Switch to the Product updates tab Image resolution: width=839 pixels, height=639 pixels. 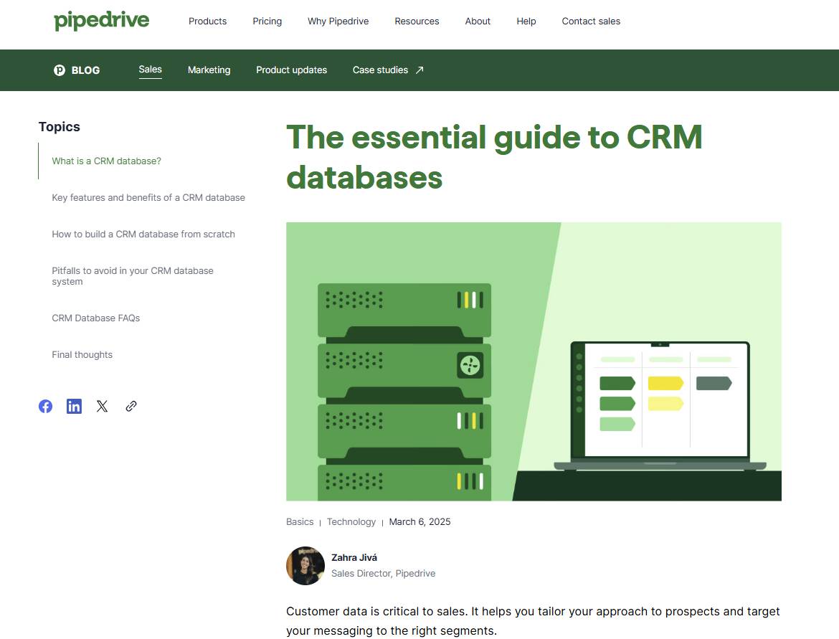[291, 70]
